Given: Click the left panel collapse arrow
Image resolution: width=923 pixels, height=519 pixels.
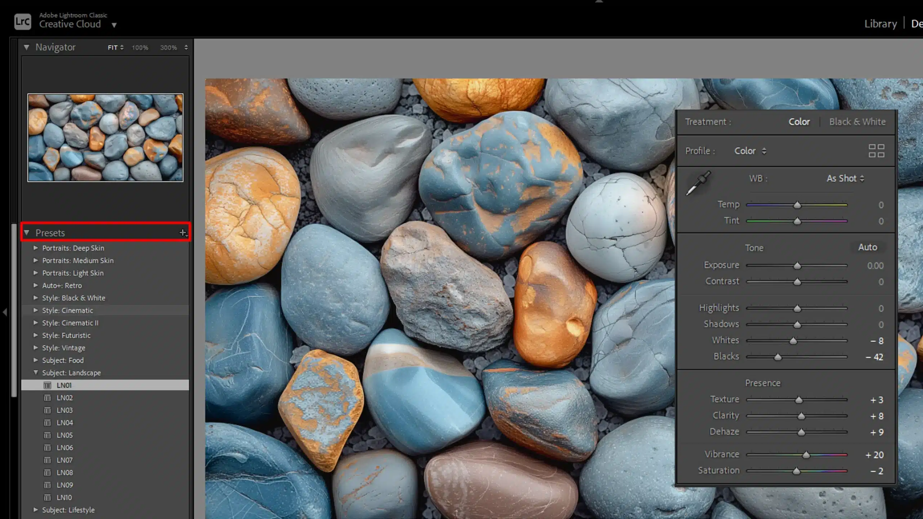Looking at the screenshot, I should tap(5, 312).
